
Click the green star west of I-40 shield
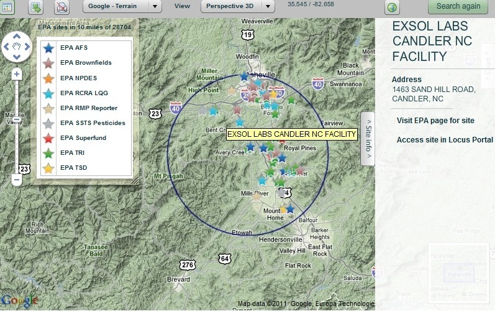291,100
